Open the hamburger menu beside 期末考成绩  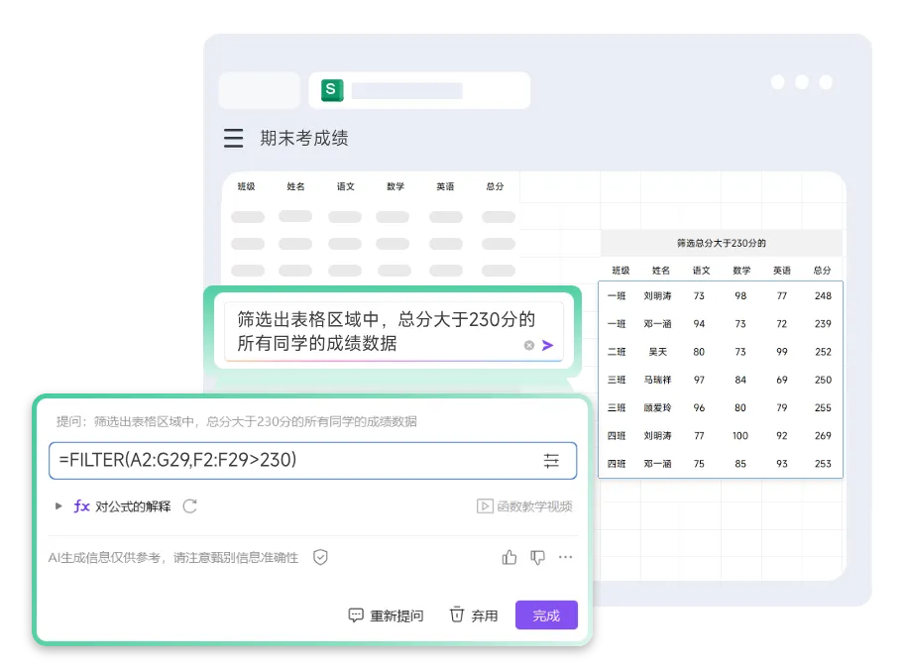233,138
